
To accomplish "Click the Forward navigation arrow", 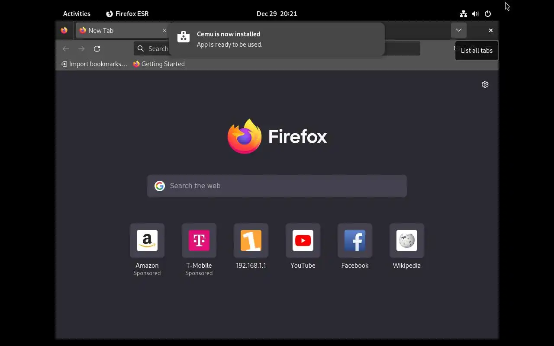I will click(81, 49).
